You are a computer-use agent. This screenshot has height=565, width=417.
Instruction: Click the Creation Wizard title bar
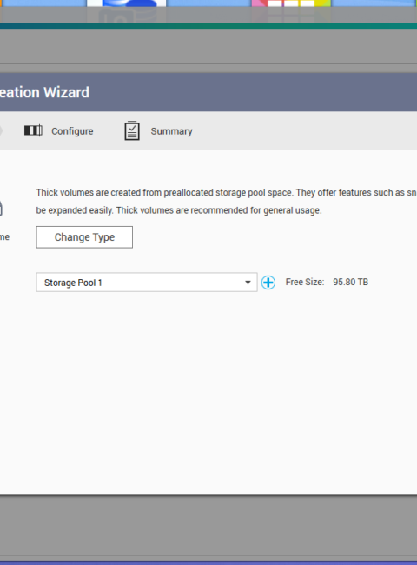(208, 92)
